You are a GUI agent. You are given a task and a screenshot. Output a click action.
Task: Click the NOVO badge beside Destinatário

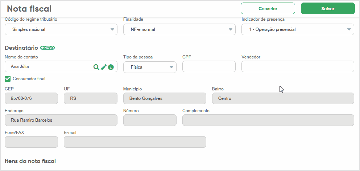click(x=47, y=48)
